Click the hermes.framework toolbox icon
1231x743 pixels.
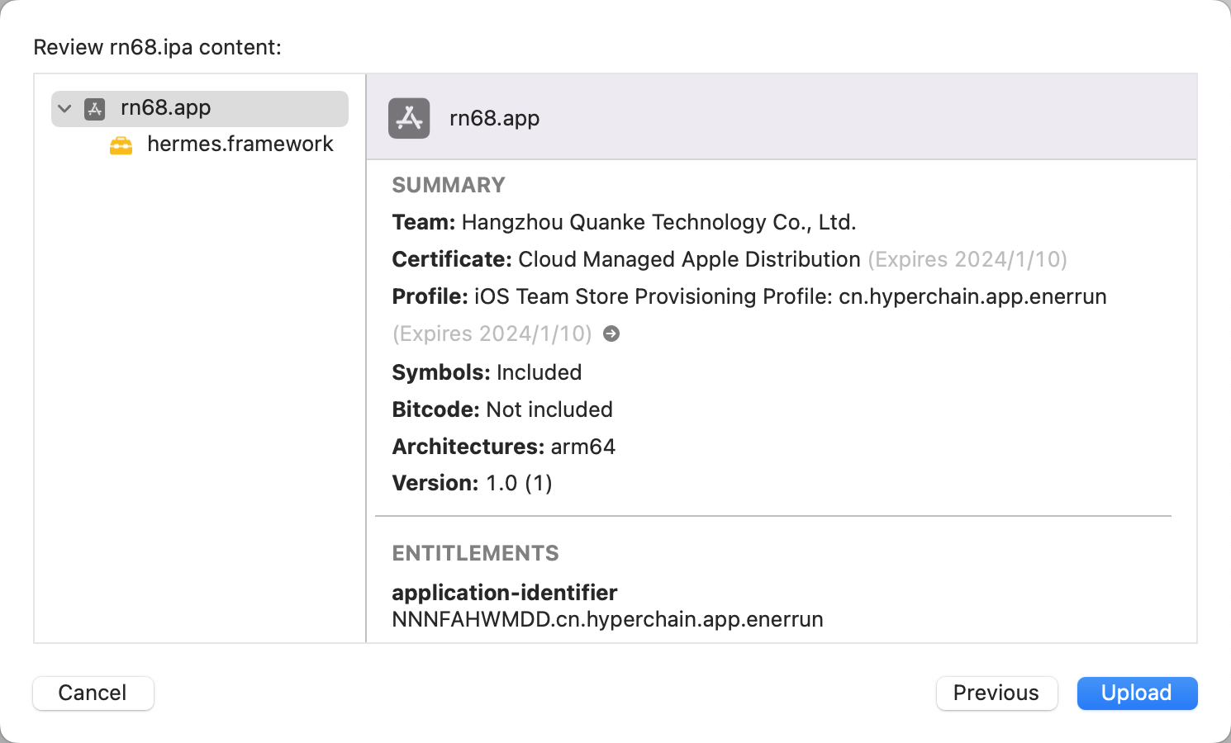(121, 145)
